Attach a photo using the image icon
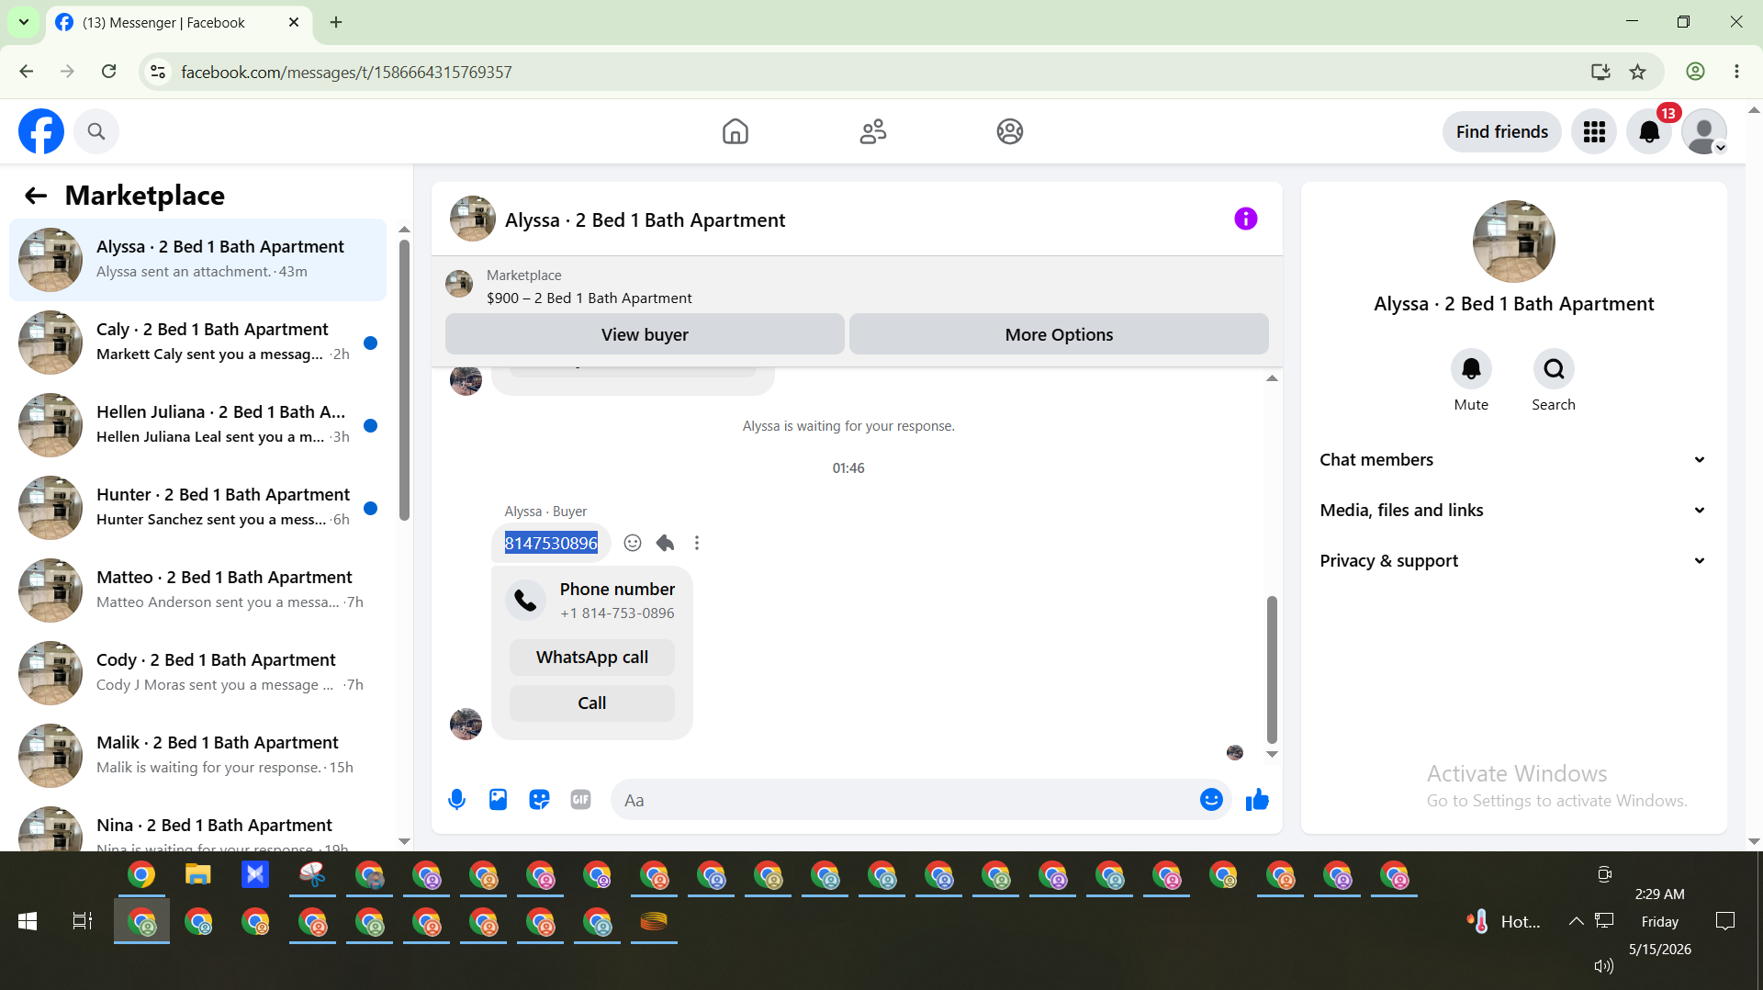The image size is (1763, 990). tap(498, 800)
